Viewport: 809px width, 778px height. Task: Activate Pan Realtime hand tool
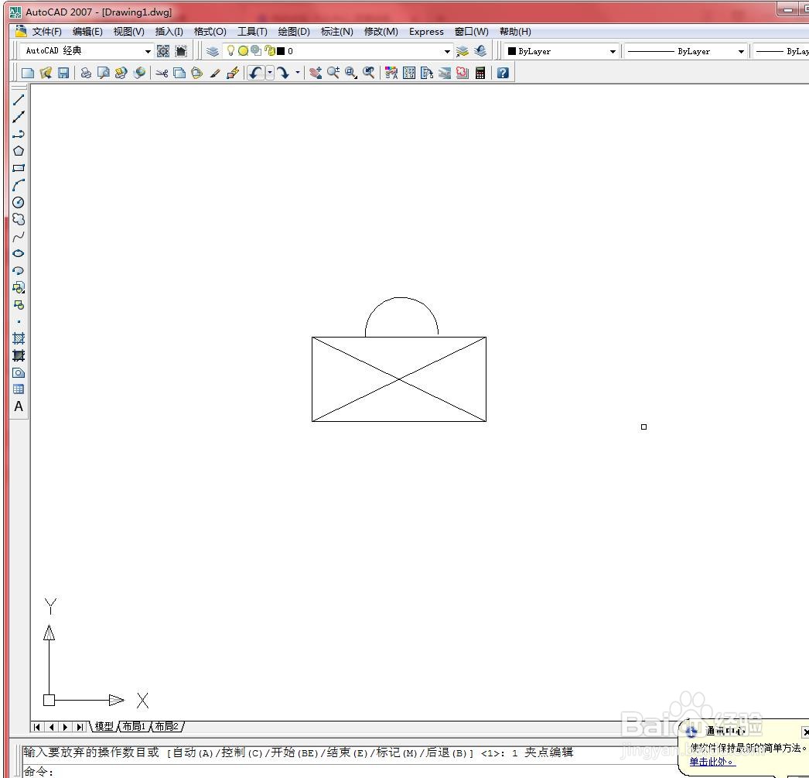pos(316,74)
